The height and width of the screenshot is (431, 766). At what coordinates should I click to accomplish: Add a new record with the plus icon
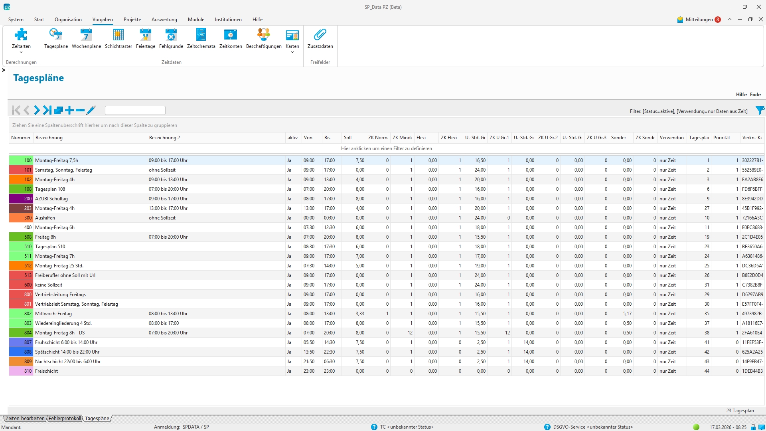[69, 110]
